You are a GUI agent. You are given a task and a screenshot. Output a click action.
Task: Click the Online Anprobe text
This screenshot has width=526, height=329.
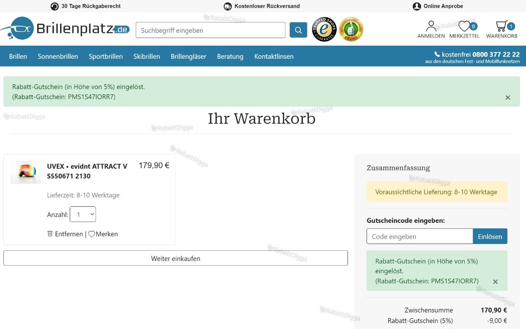443,6
